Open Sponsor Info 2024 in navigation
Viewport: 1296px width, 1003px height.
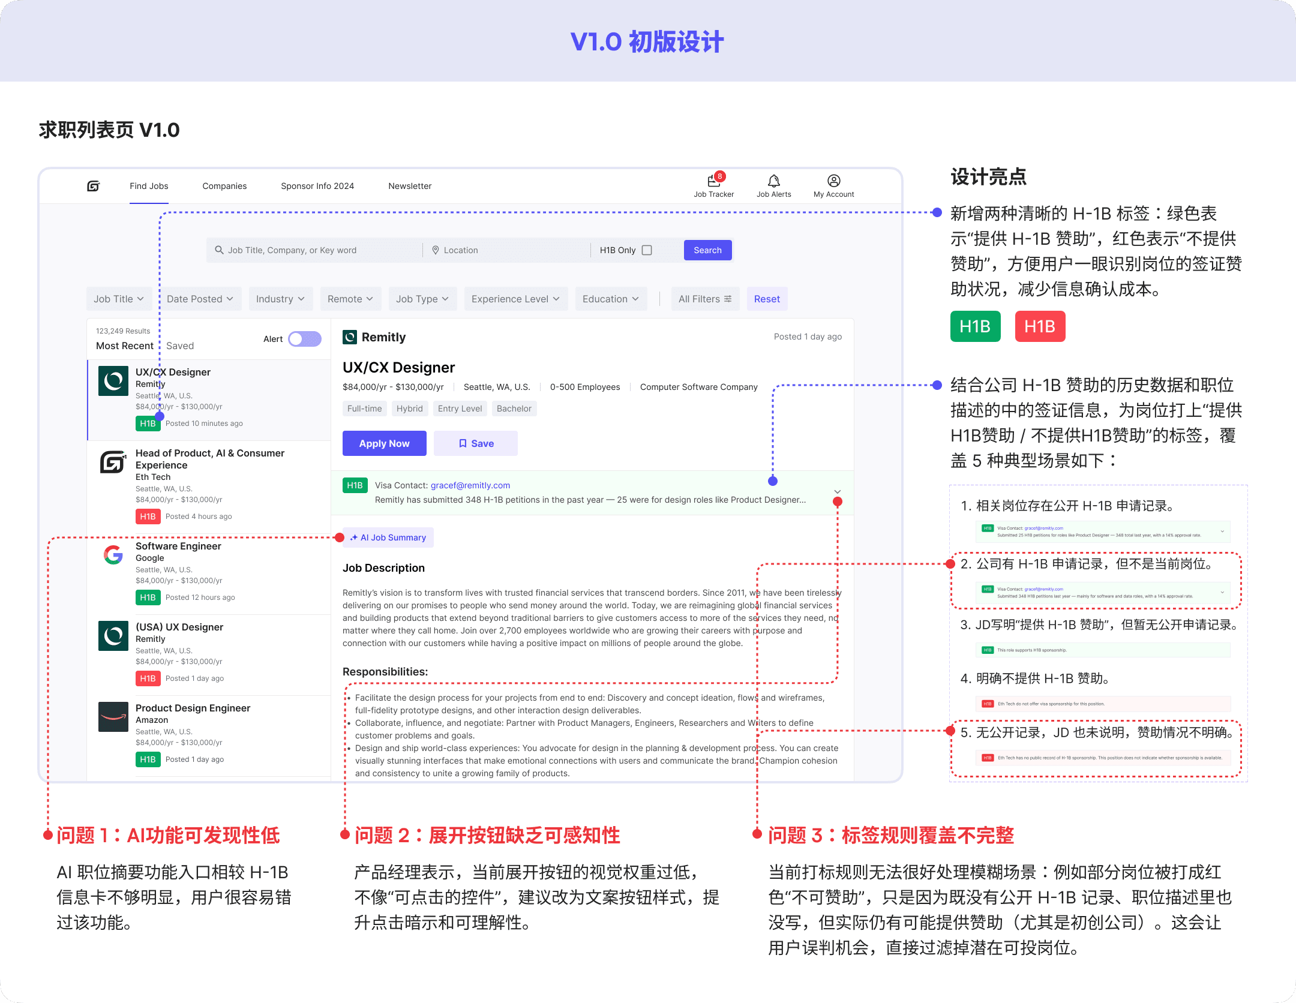click(317, 186)
